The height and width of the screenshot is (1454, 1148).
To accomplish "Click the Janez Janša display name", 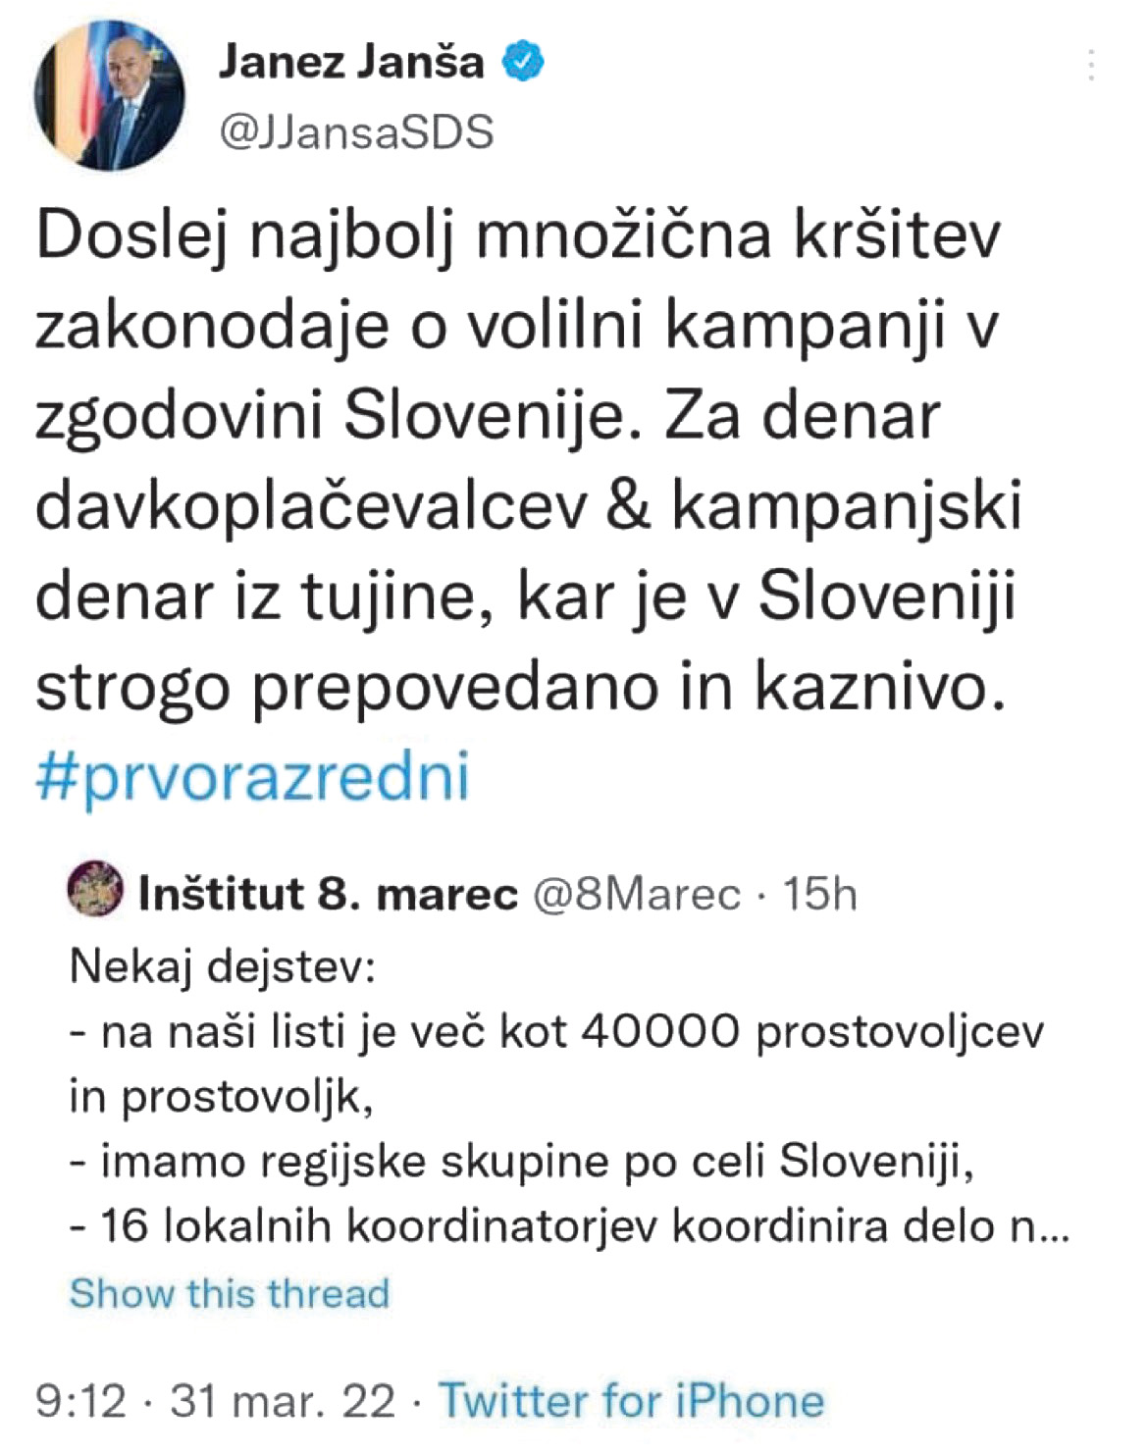I will [x=351, y=63].
